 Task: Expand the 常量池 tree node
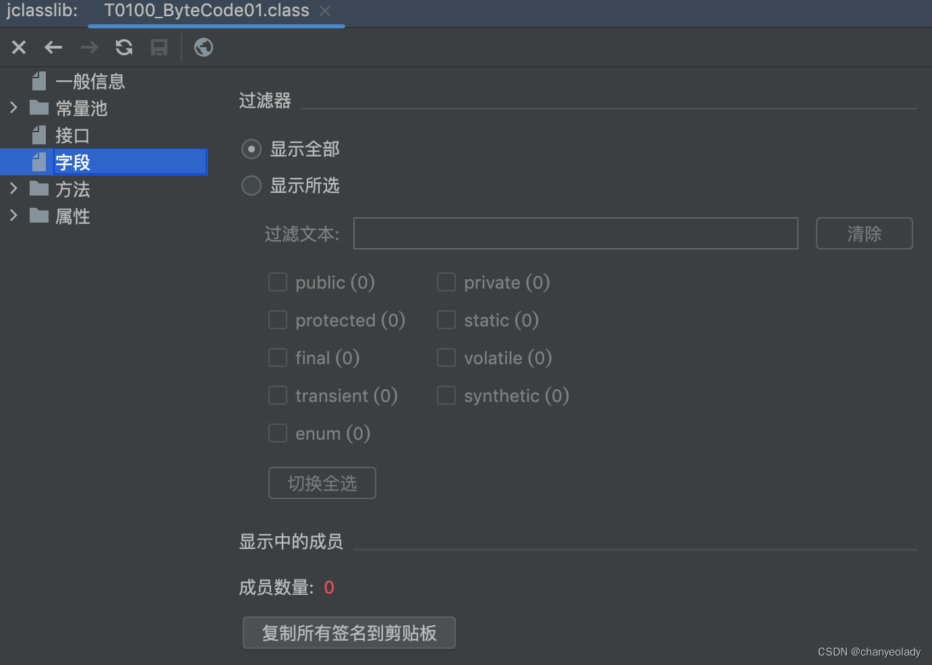pyautogui.click(x=13, y=107)
